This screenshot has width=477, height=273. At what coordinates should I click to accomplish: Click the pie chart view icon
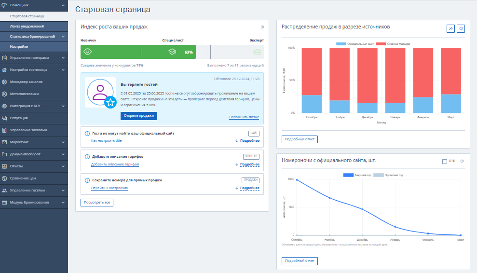click(x=461, y=29)
